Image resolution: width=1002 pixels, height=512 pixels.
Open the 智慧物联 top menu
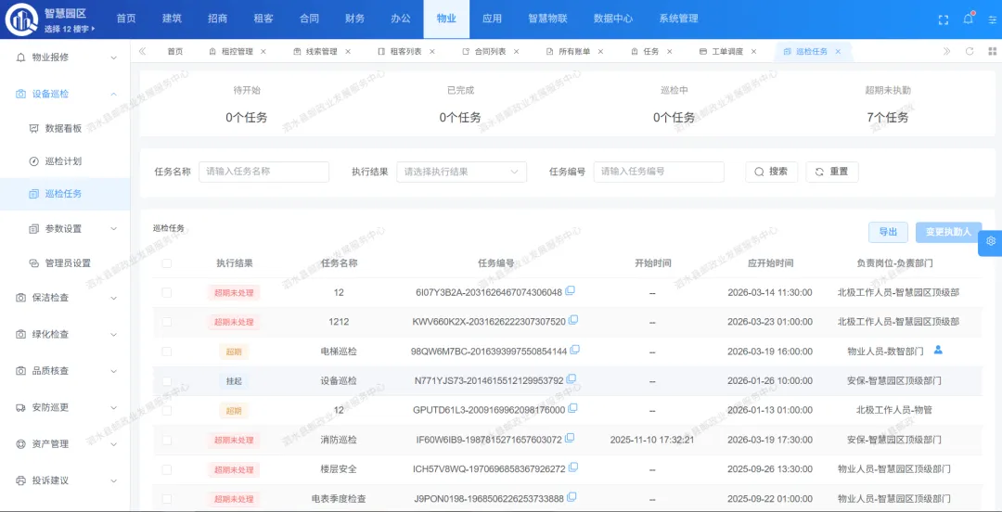coord(547,19)
